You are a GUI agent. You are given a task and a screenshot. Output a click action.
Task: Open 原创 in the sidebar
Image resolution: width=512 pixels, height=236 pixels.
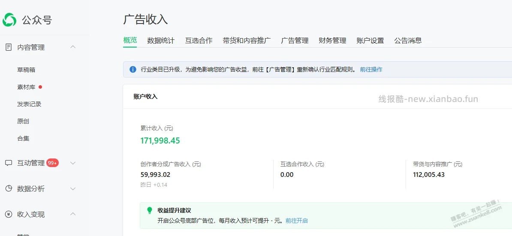click(23, 121)
